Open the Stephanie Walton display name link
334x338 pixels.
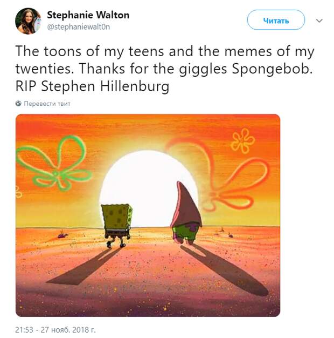pos(88,15)
